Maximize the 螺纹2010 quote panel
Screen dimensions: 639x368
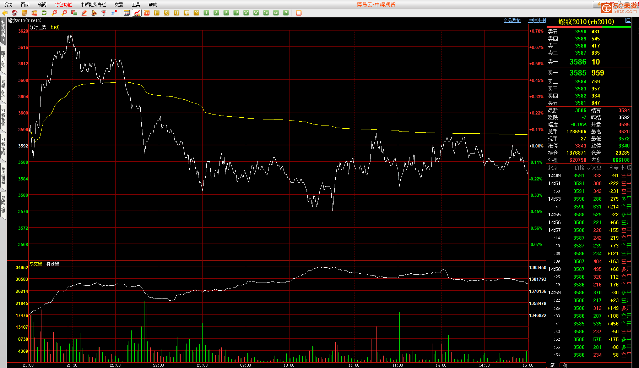[x=628, y=20]
